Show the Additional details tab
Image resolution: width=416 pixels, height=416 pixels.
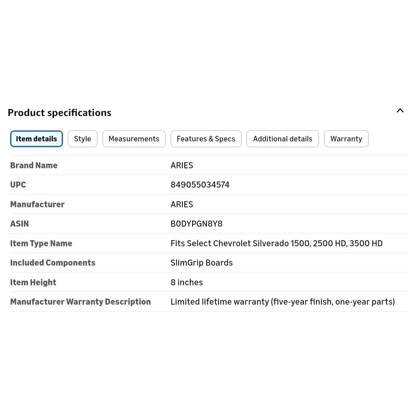pyautogui.click(x=283, y=139)
